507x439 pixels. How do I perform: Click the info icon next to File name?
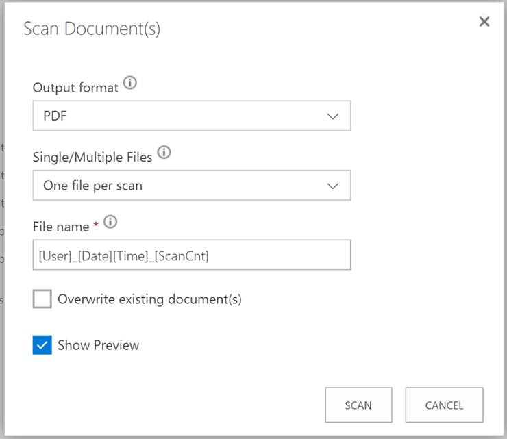[x=110, y=222]
